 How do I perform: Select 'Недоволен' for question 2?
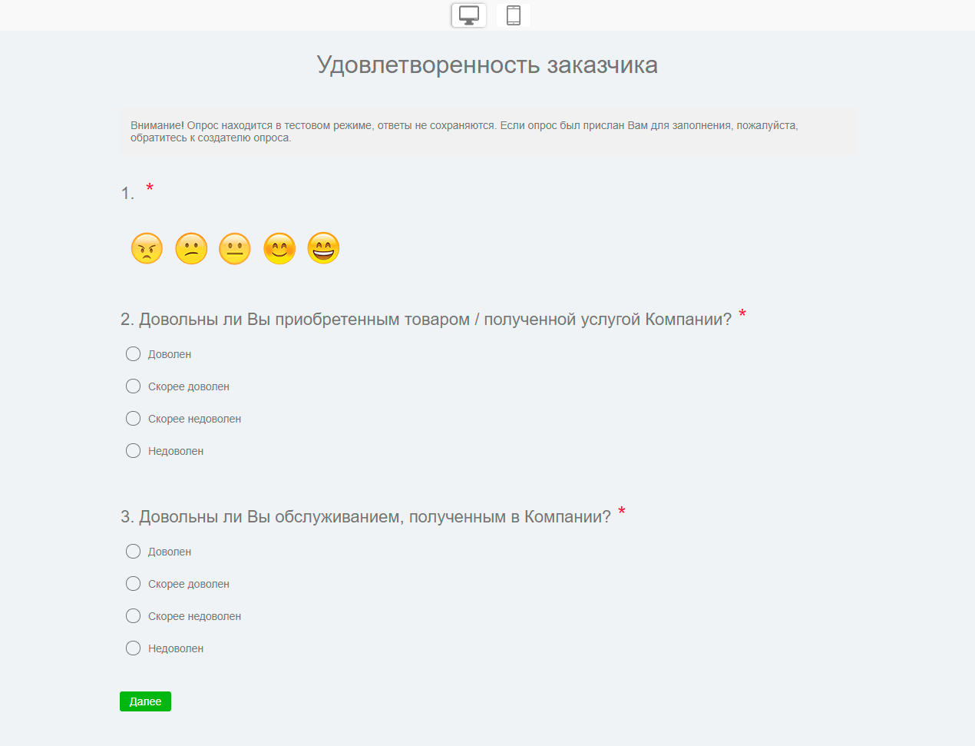click(x=132, y=450)
